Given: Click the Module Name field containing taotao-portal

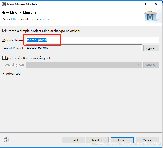Looking at the screenshot, I should (x=93, y=40).
